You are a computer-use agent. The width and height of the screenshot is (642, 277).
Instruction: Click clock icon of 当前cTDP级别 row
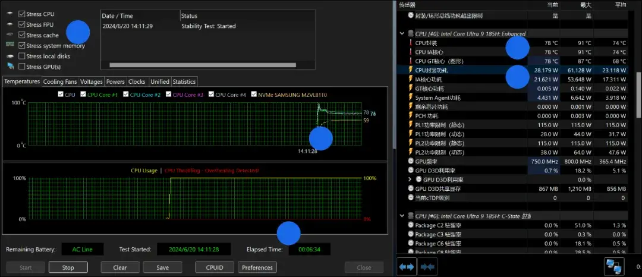coord(411,197)
